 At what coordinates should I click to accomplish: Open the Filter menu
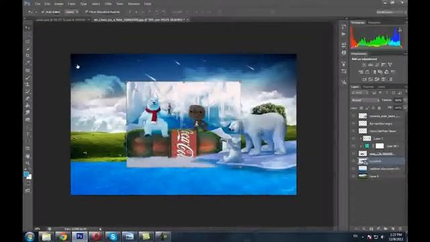tap(108, 4)
